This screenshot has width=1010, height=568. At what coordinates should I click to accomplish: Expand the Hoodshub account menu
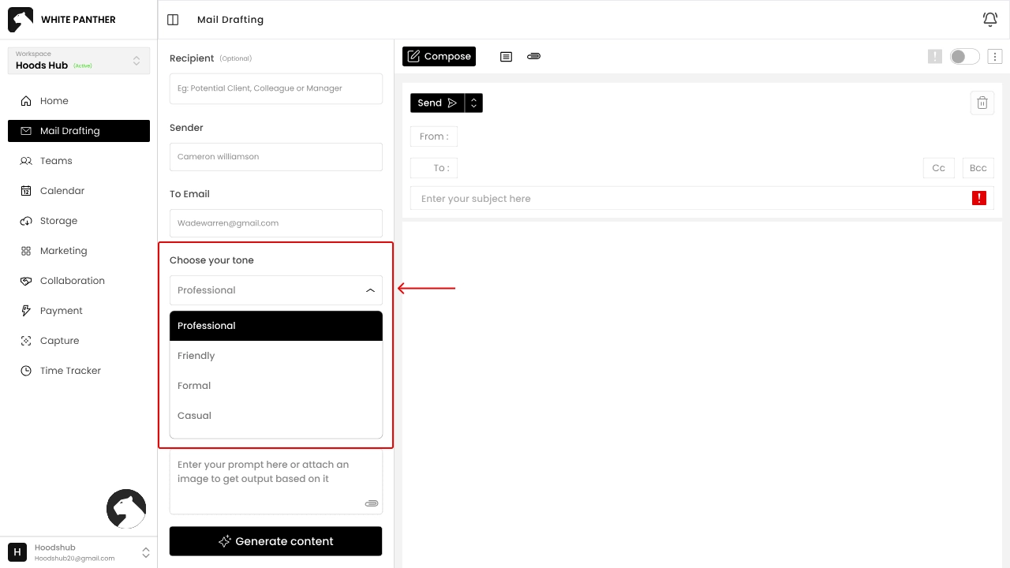click(145, 552)
